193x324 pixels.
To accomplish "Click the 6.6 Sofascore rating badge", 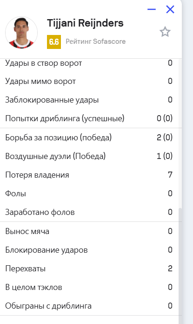I will click(54, 42).
